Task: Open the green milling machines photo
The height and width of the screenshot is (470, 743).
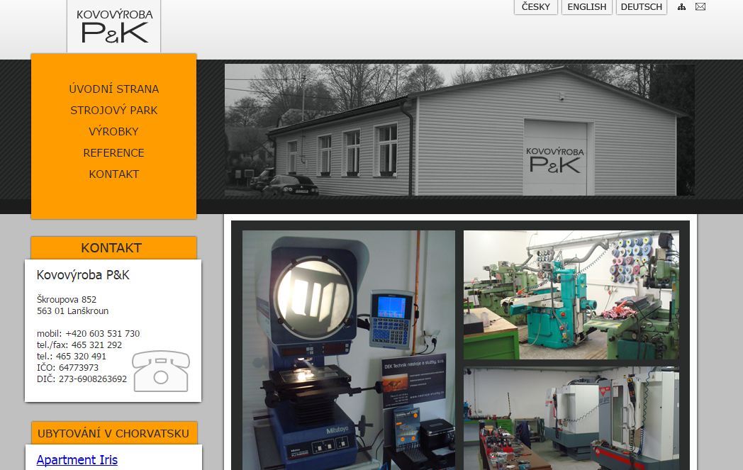Action: (571, 295)
